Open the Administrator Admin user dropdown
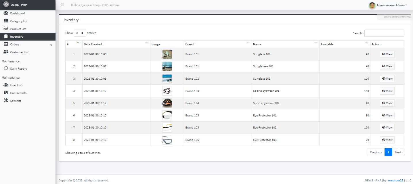 click(392, 5)
